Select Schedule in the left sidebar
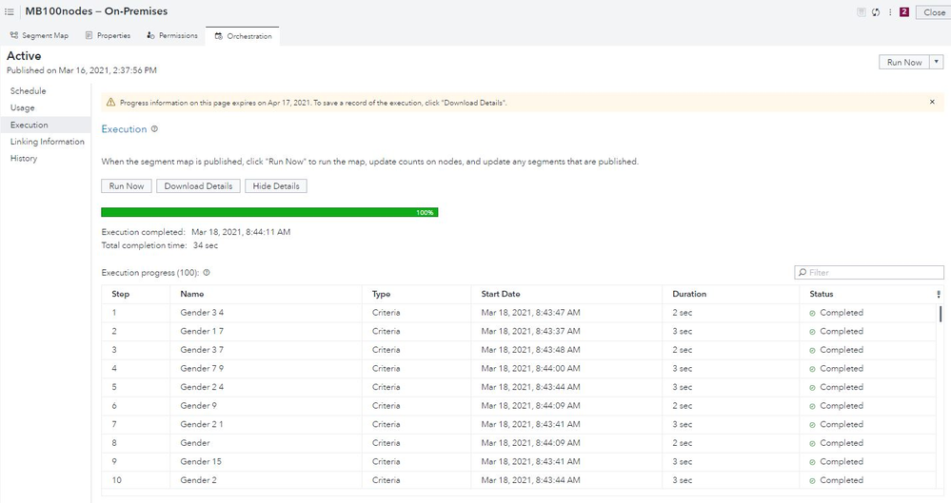951x503 pixels. 28,91
